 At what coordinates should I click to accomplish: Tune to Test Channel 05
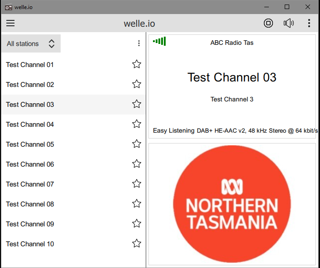(x=73, y=144)
